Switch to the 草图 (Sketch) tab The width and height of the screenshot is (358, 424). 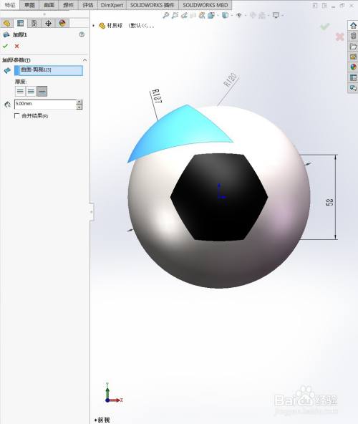[x=29, y=5]
